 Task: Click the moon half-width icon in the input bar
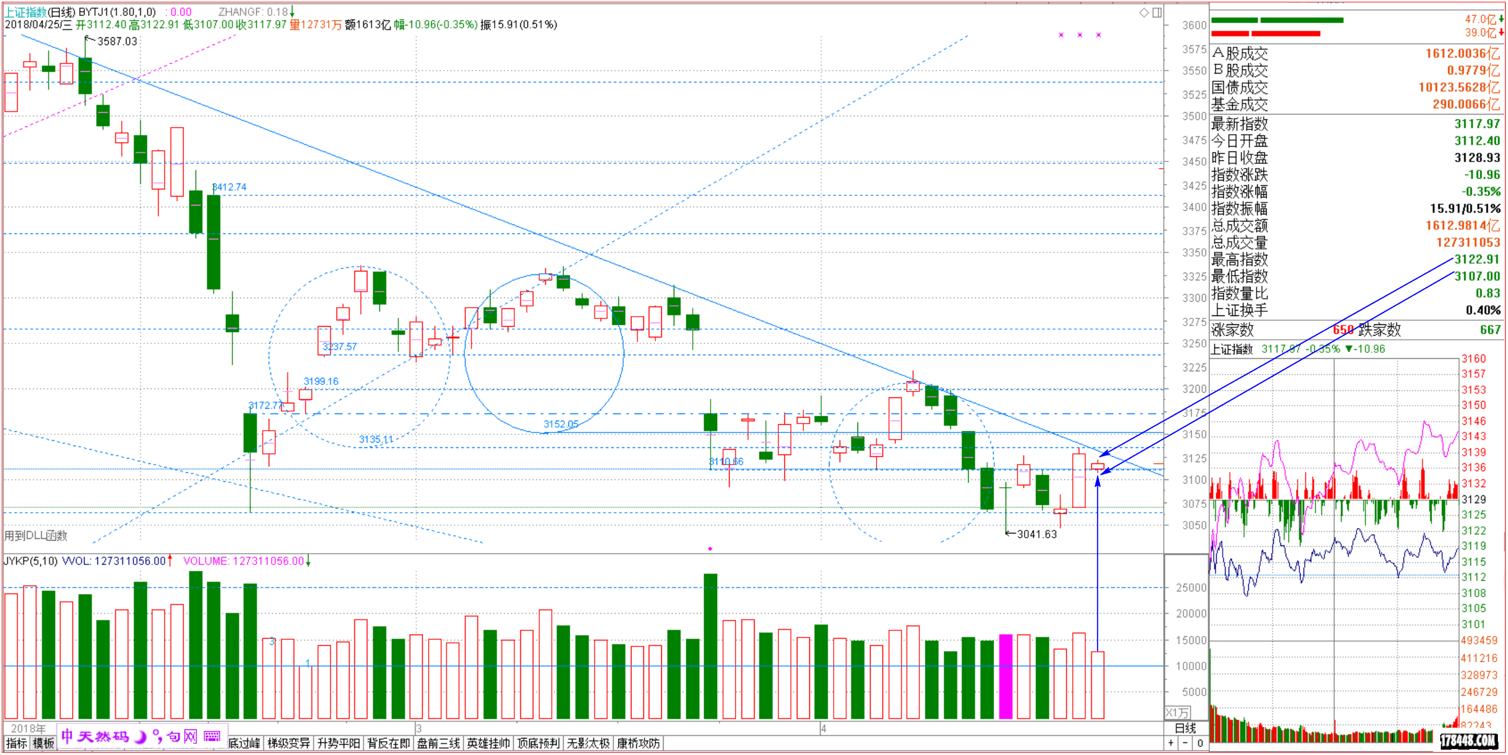141,737
